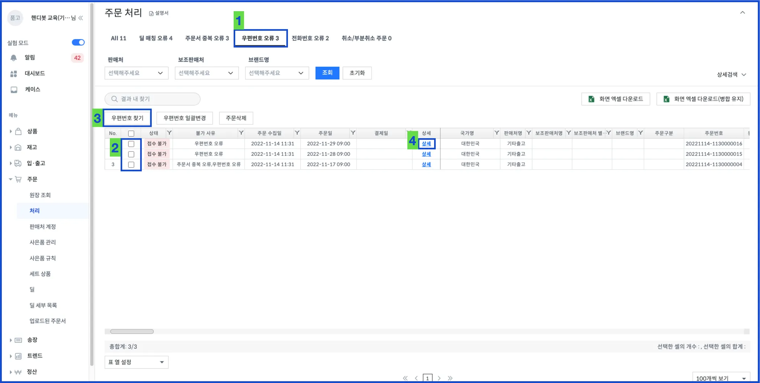Open the 보조판매처 dropdown
The image size is (760, 383).
(207, 73)
